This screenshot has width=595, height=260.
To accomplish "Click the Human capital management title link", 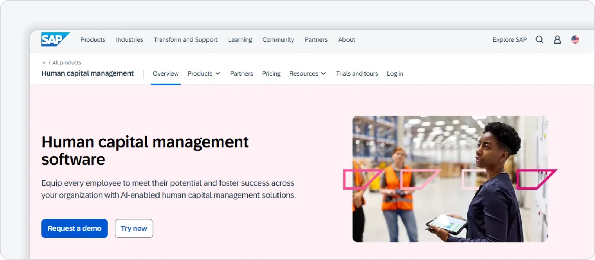I will point(87,73).
